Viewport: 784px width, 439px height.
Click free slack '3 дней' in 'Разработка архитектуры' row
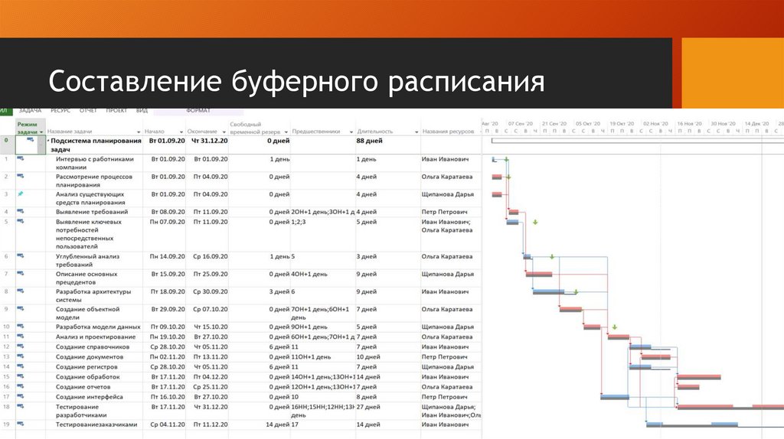click(x=279, y=291)
